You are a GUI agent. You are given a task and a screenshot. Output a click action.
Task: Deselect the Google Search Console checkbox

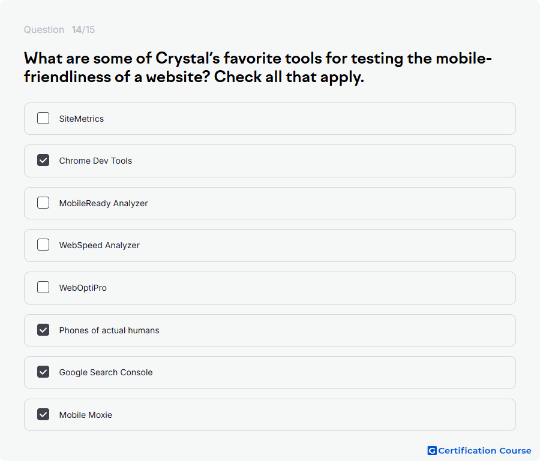43,372
